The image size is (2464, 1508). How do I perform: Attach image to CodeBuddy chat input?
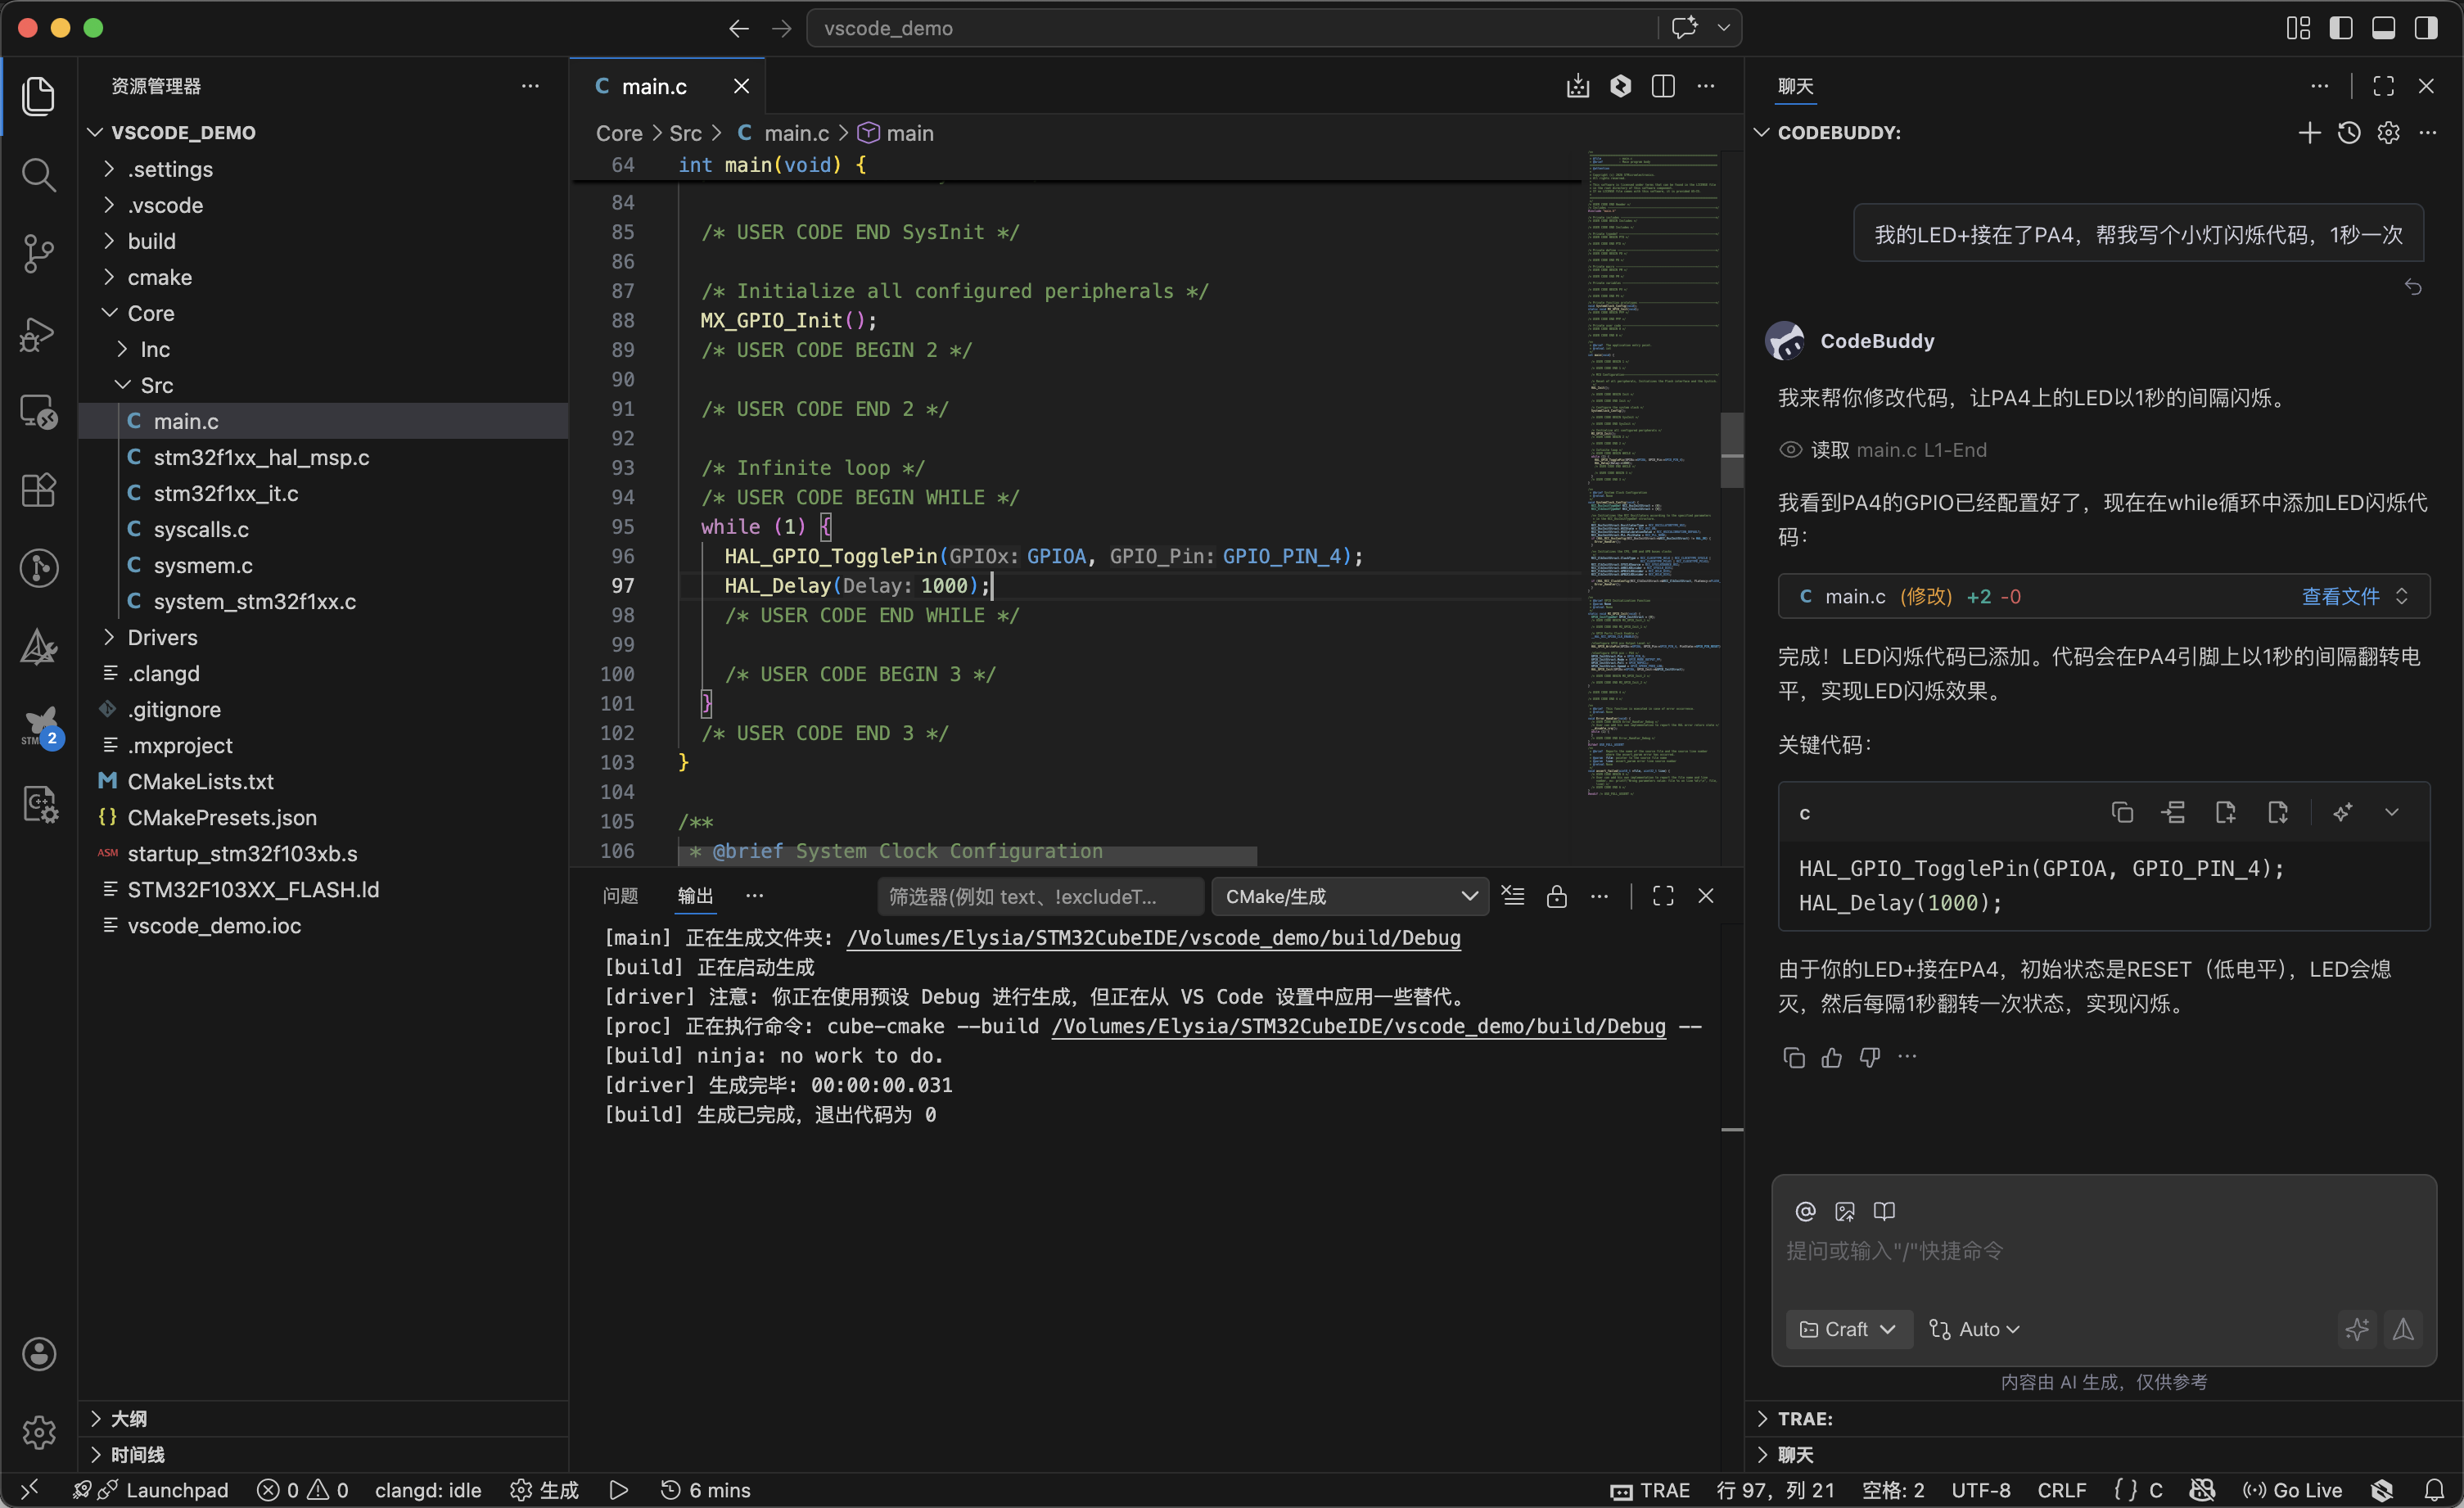[x=1845, y=1210]
